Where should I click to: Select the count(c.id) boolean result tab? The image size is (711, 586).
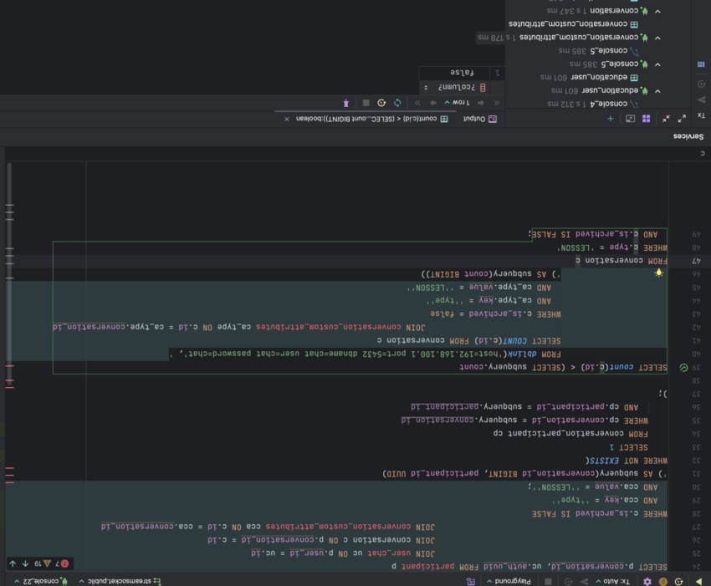[372, 119]
